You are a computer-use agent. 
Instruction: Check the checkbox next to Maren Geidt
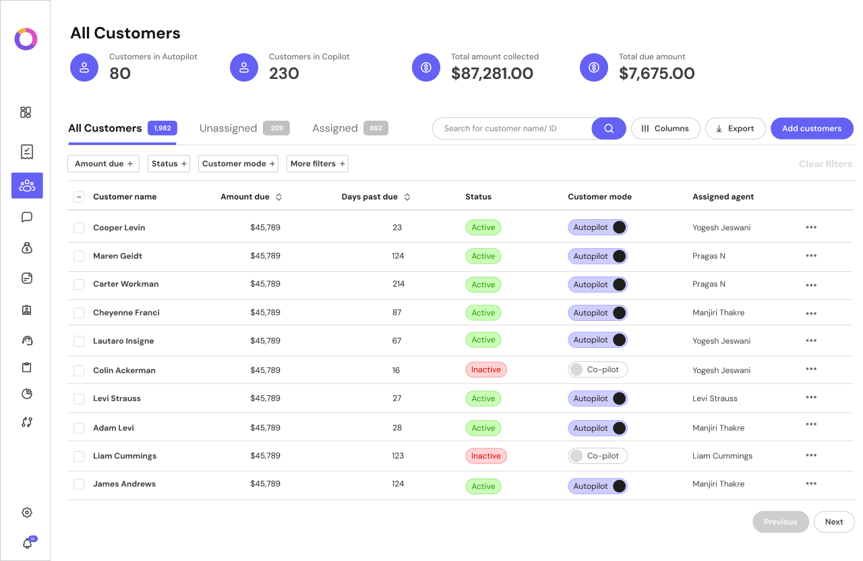(78, 256)
